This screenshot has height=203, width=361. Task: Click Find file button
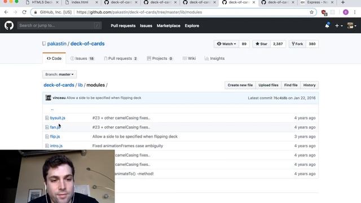click(290, 85)
